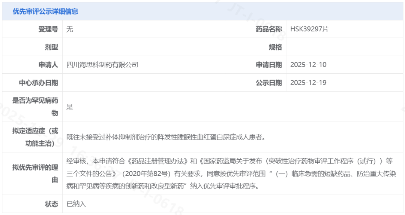Screen dimensions: 405x215
Task: Click applicant name 四川海思科制药有限公司
Action: 102,65
